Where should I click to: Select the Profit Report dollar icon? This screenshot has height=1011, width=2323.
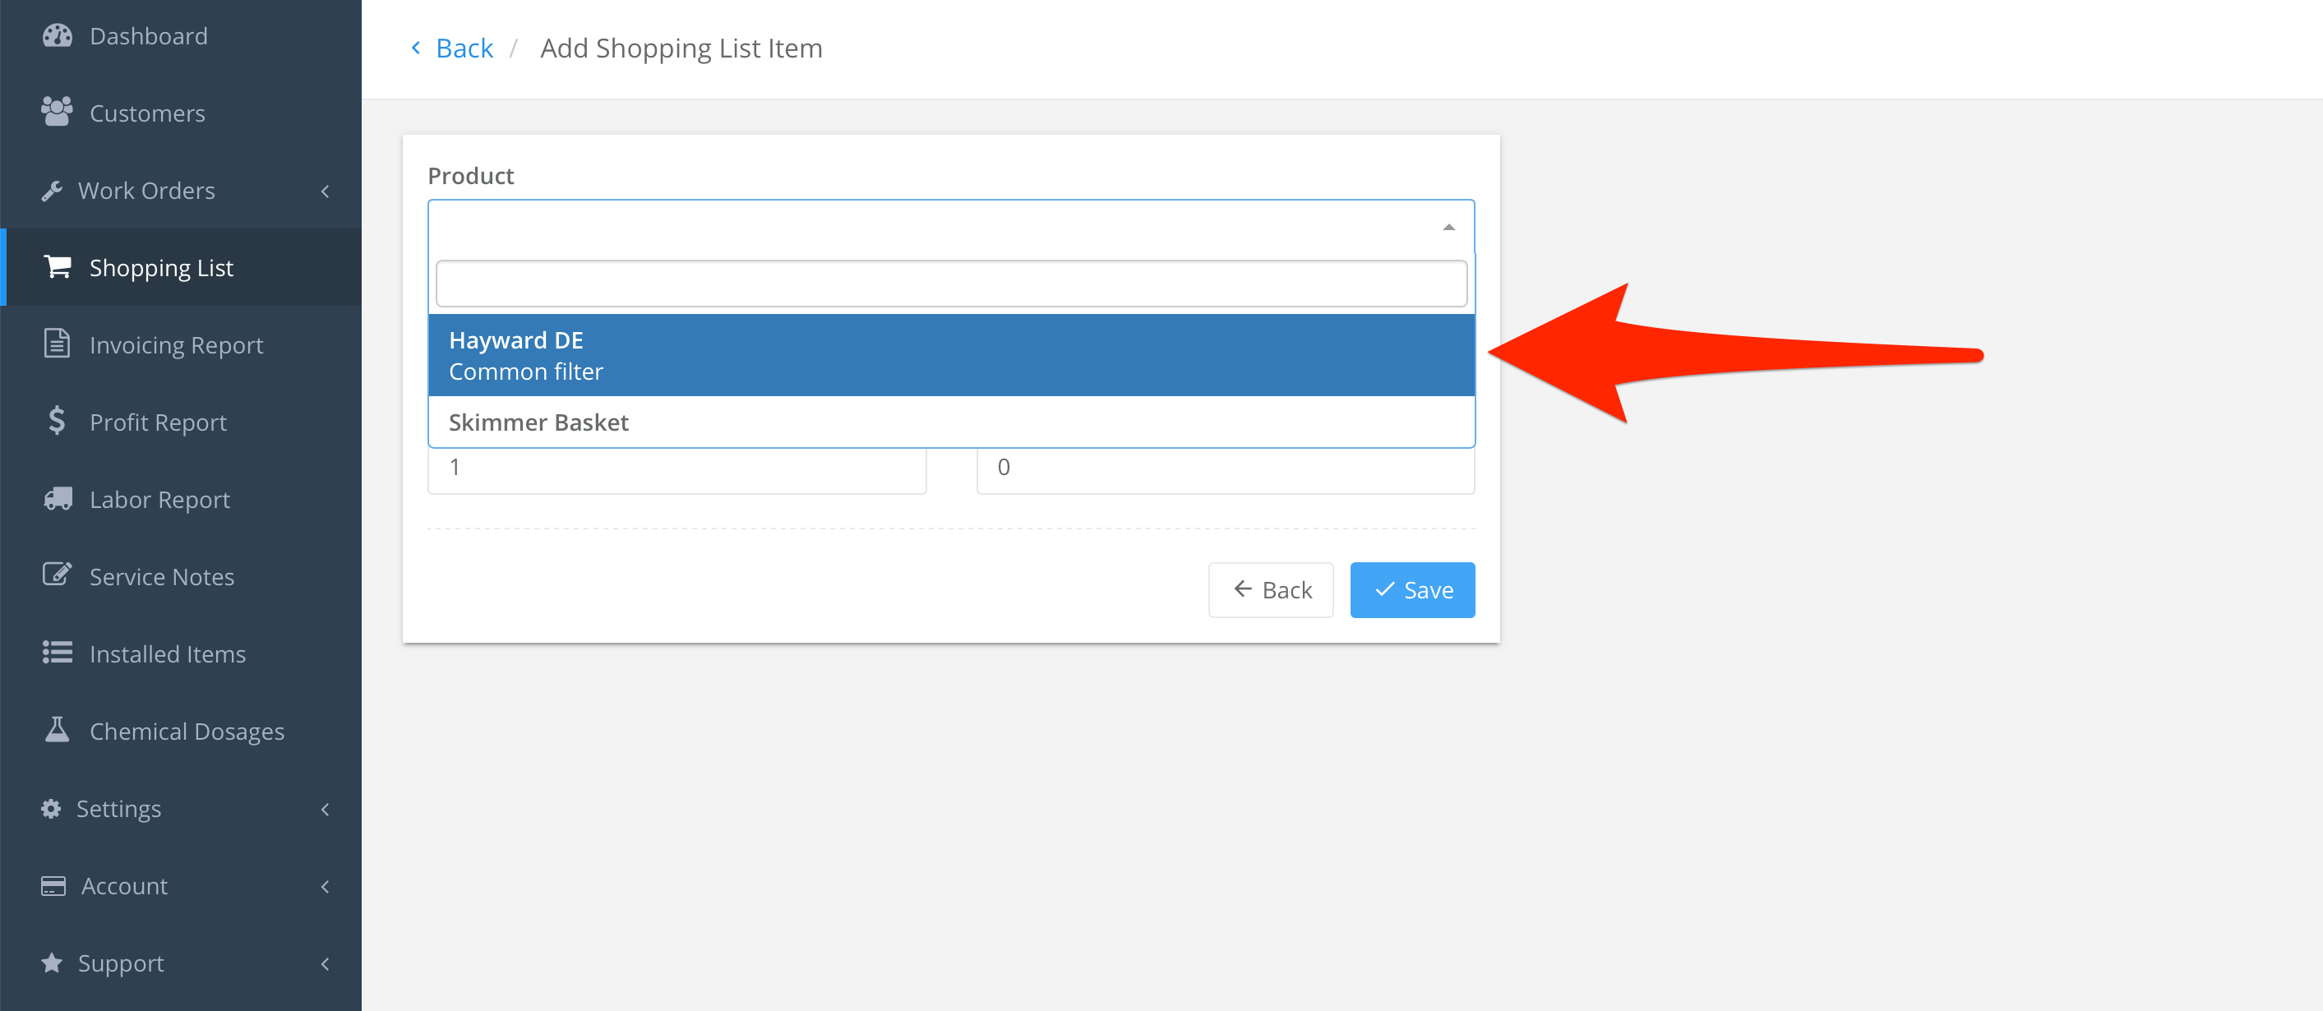(x=57, y=421)
